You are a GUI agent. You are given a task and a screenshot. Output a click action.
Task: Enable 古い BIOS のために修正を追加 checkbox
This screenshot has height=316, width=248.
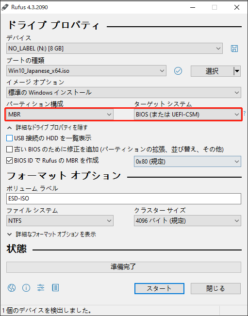9,150
